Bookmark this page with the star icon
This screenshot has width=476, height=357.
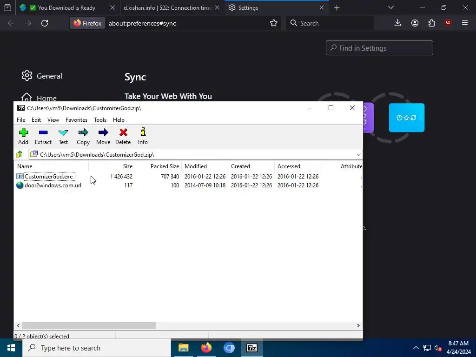[x=274, y=23]
